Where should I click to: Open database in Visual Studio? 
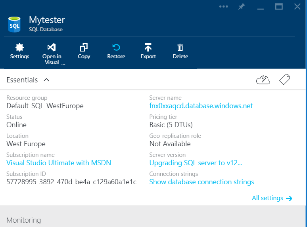click(x=52, y=53)
